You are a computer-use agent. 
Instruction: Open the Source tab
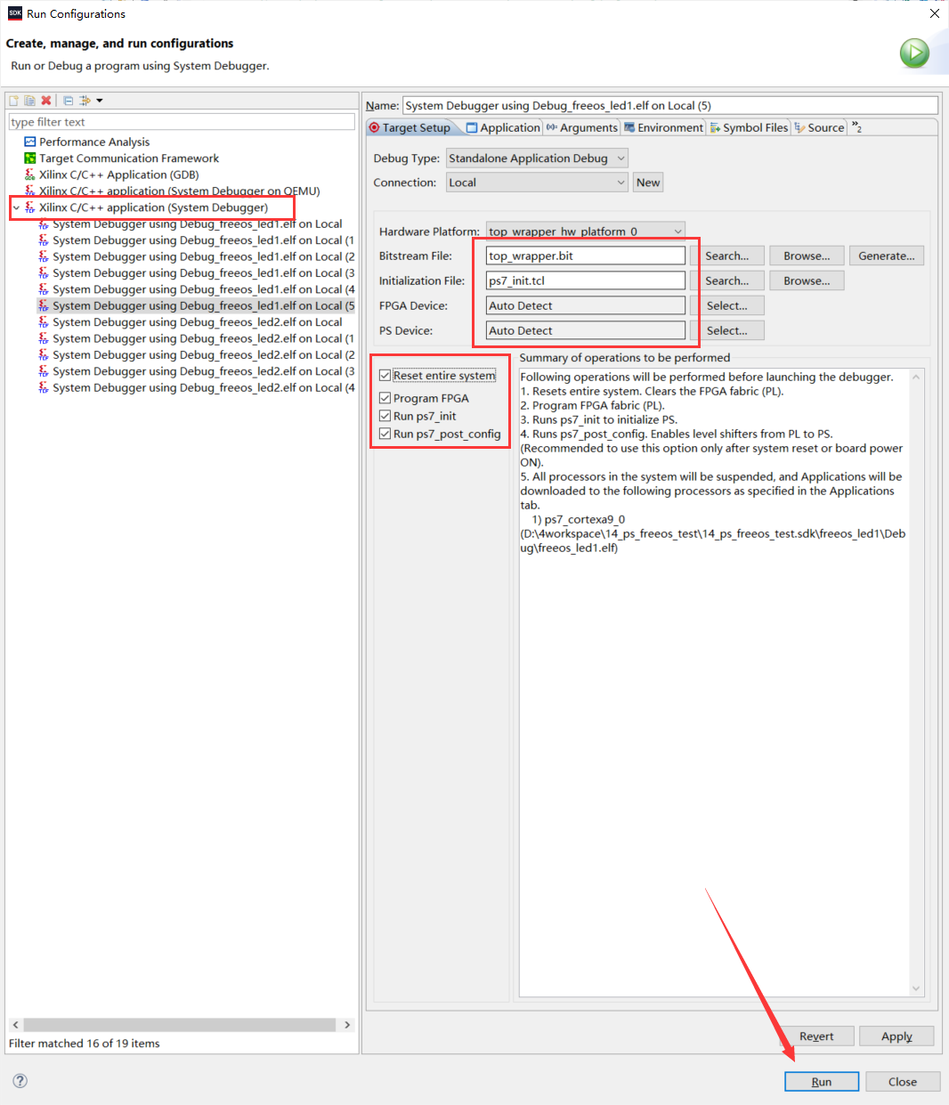(x=819, y=128)
